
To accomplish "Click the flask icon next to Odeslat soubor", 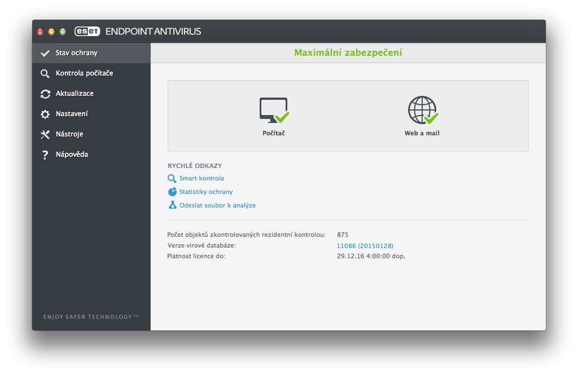I will pyautogui.click(x=172, y=205).
